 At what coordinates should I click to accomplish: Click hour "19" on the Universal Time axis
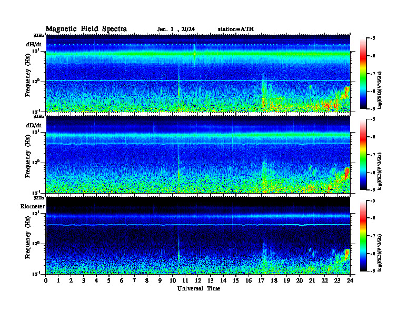[286, 280]
